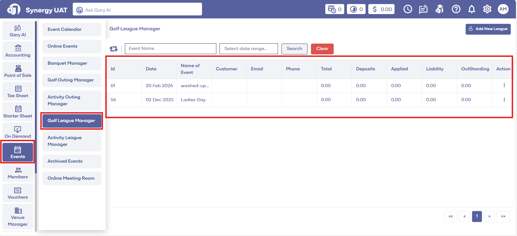
Task: Click the refresh arrows icon beside Event Name
Action: pyautogui.click(x=113, y=49)
